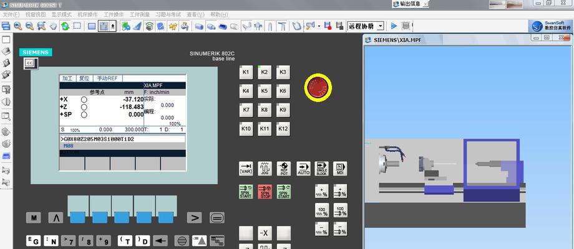Select the dashed rectangle selection tool
Viewport: 574px width, 249px height.
[x=77, y=26]
